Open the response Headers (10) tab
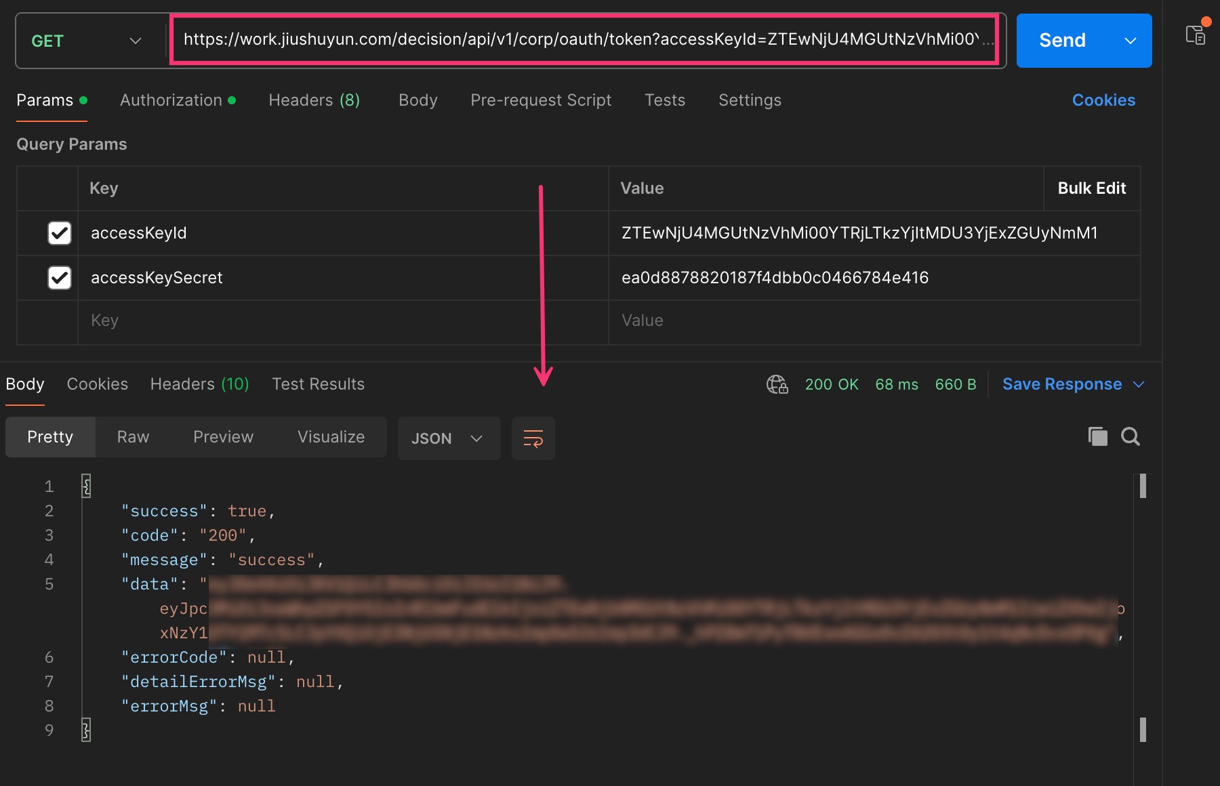 coord(199,384)
